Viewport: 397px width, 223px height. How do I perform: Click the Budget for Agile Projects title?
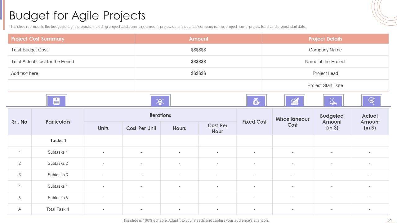tap(78, 15)
